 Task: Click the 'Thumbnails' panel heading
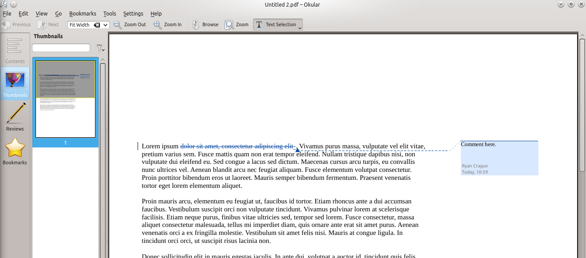[x=48, y=36]
